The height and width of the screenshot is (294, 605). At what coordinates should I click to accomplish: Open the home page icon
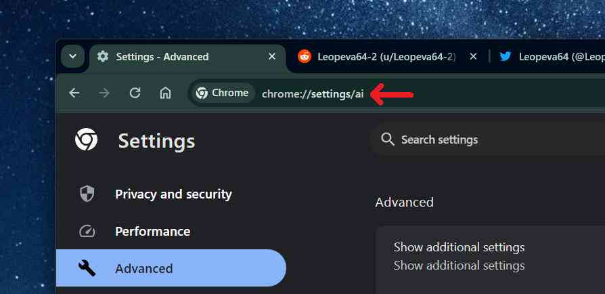point(165,93)
